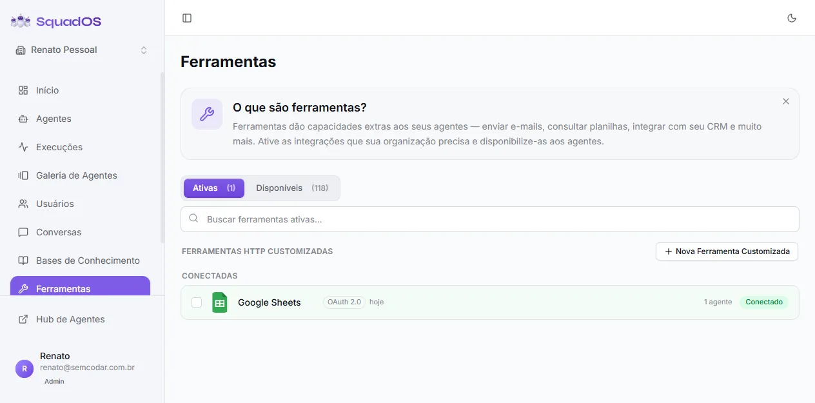Screen dimensions: 815x403
Task: Click the renato@semcodar.com.br email
Action: [87, 368]
